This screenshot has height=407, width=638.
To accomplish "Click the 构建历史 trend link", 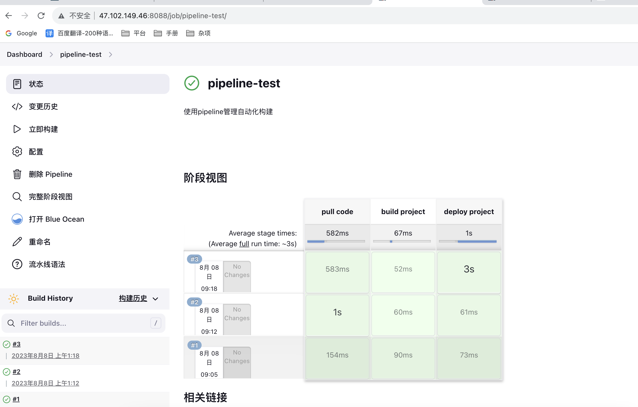I will click(133, 298).
